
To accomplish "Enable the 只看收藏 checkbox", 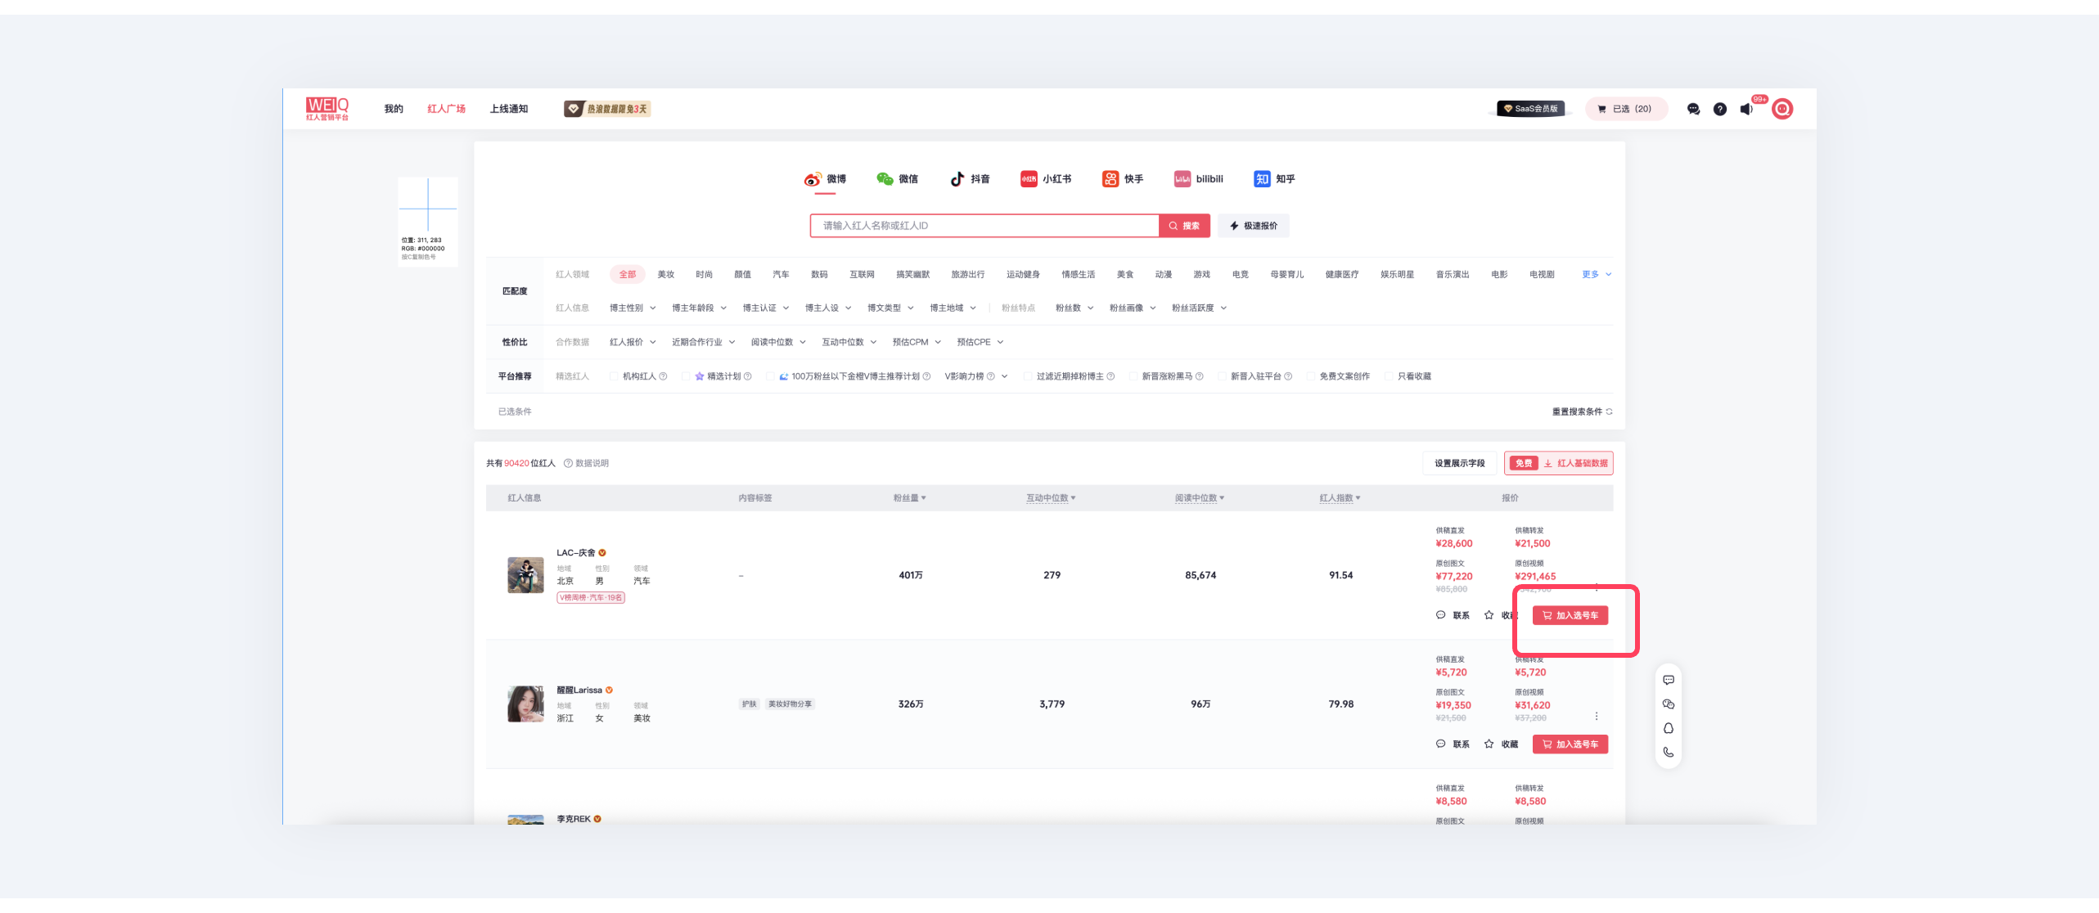I will 1389,376.
